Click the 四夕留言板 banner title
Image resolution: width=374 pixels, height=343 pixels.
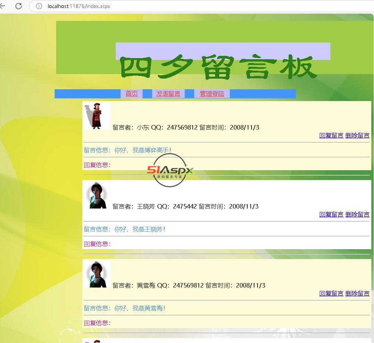point(218,68)
